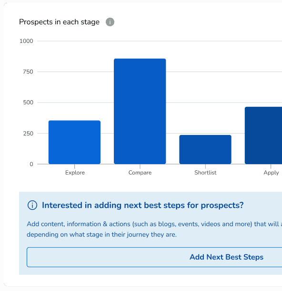Click the light blue next best steps banner
The width and height of the screenshot is (282, 291).
151,233
